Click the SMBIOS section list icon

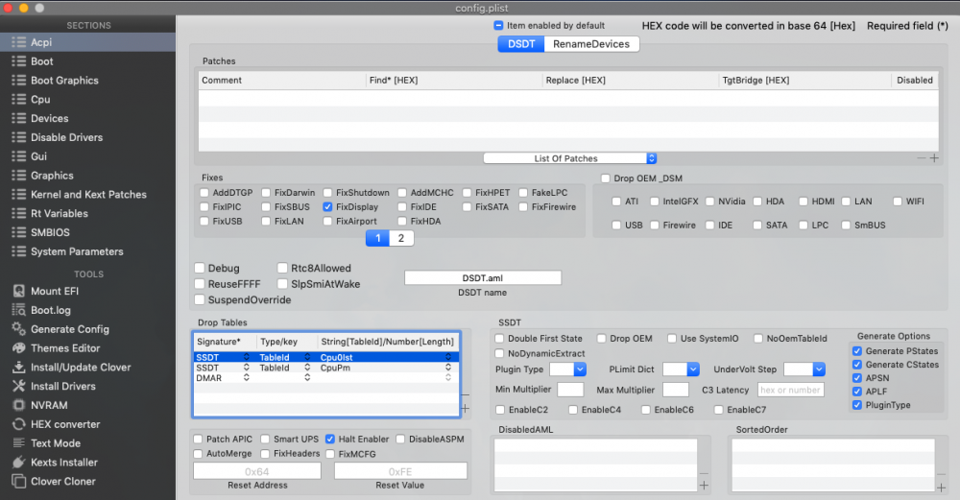19,232
